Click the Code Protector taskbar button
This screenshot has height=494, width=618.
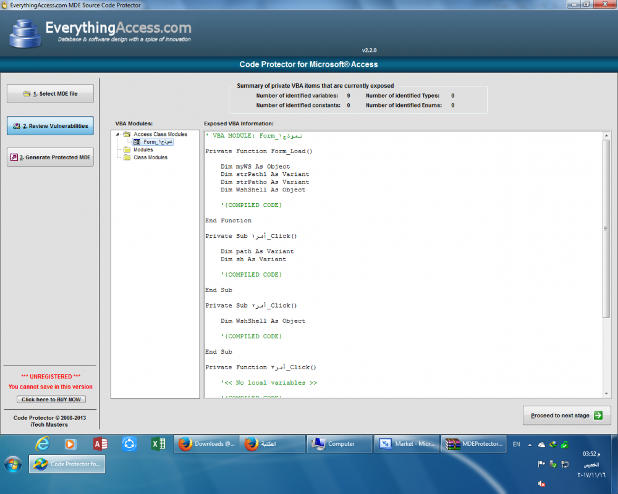(x=67, y=464)
